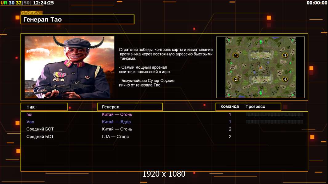This screenshot has width=328, height=184.
Task: Click the 'UR 30 32[50]' FPS overlay
Action: click(16, 3)
